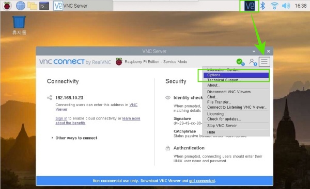Open the VNC Server hamburger menu button
Screen dimensions: 310x189
pyautogui.click(x=265, y=61)
